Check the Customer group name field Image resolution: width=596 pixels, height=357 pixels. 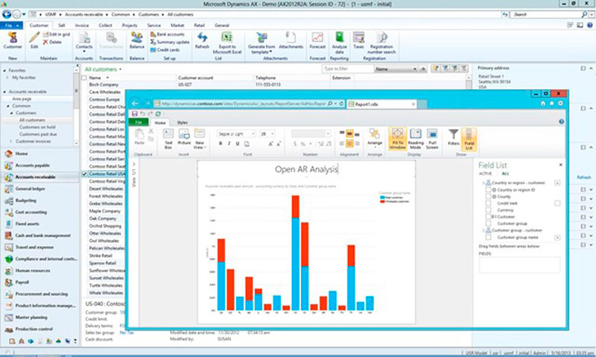click(x=489, y=237)
